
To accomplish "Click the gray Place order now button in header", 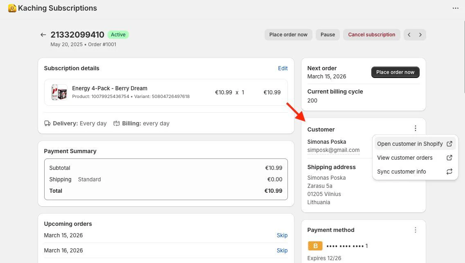I will (x=288, y=35).
